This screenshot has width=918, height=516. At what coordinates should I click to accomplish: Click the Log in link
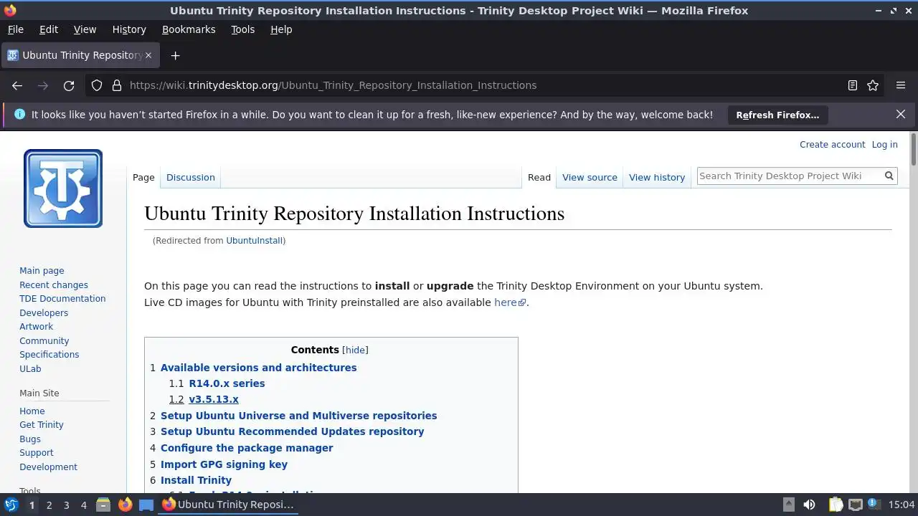(x=884, y=144)
